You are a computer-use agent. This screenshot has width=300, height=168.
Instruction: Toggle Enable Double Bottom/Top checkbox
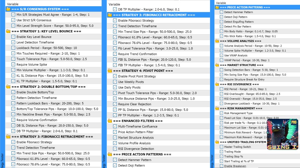click(13, 92)
